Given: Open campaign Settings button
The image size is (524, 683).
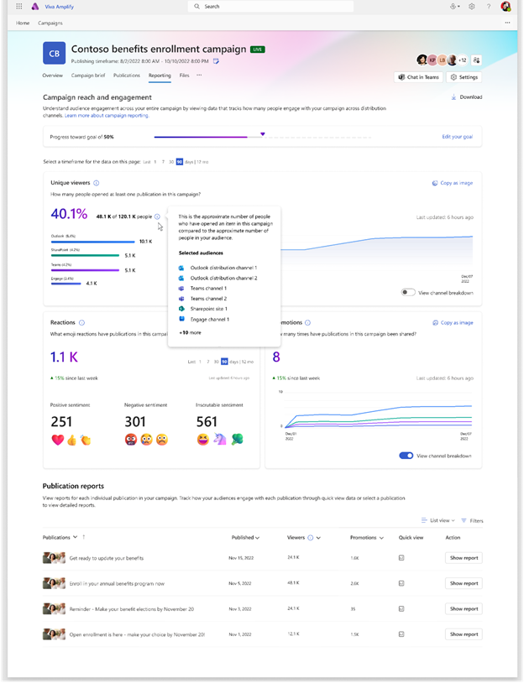Looking at the screenshot, I should pyautogui.click(x=464, y=77).
